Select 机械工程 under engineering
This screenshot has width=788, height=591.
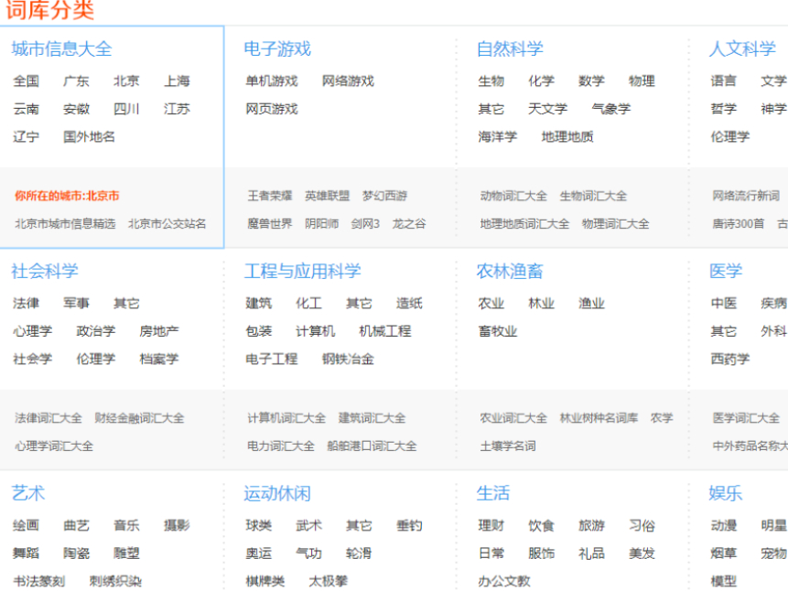tap(385, 330)
